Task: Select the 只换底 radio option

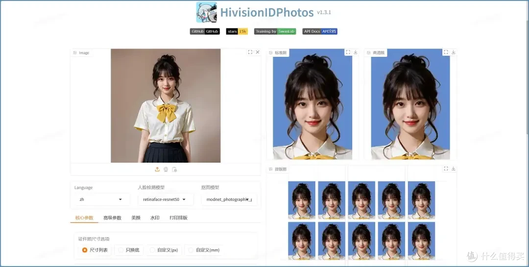Action: tap(129, 250)
